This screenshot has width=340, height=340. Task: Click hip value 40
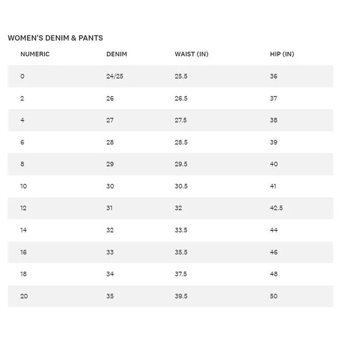[274, 164]
